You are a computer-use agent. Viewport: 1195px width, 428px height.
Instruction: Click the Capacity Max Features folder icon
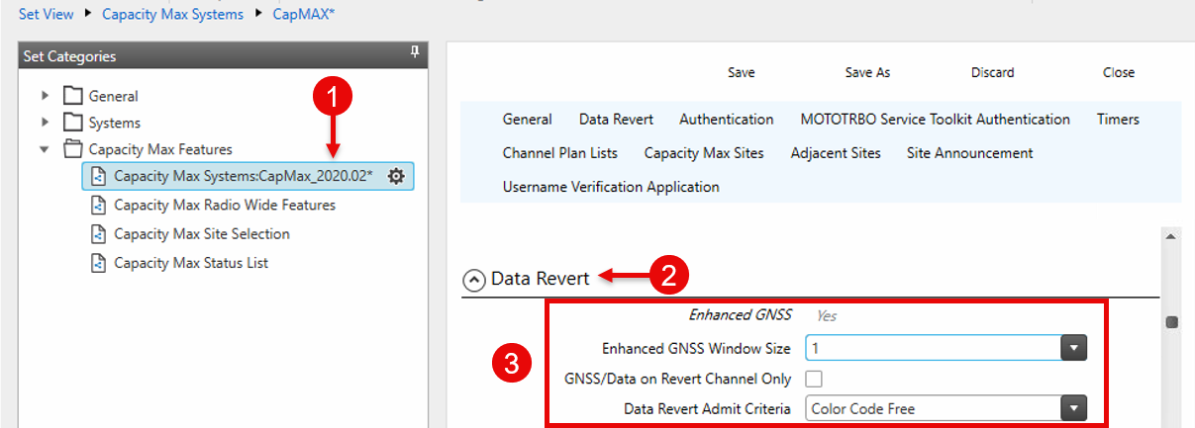72,149
